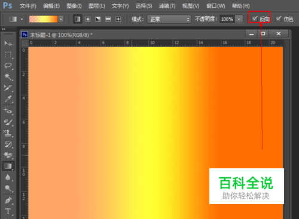The height and width of the screenshot is (219, 299).
Task: Open the 不透明度 opacity dropdown arrow
Action: (x=239, y=19)
